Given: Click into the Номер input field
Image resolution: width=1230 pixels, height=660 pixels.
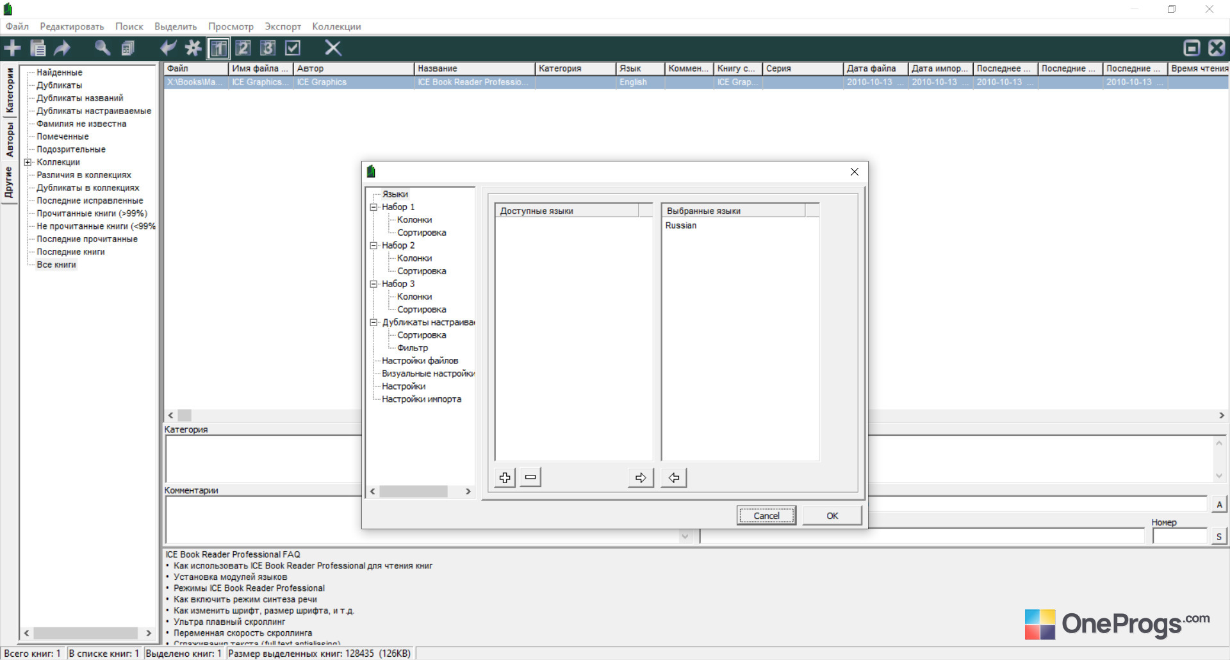Looking at the screenshot, I should (1180, 537).
